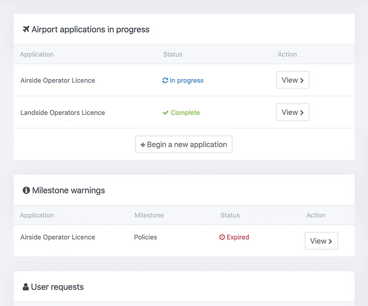Click the green checkmark beside Complete

coord(166,112)
